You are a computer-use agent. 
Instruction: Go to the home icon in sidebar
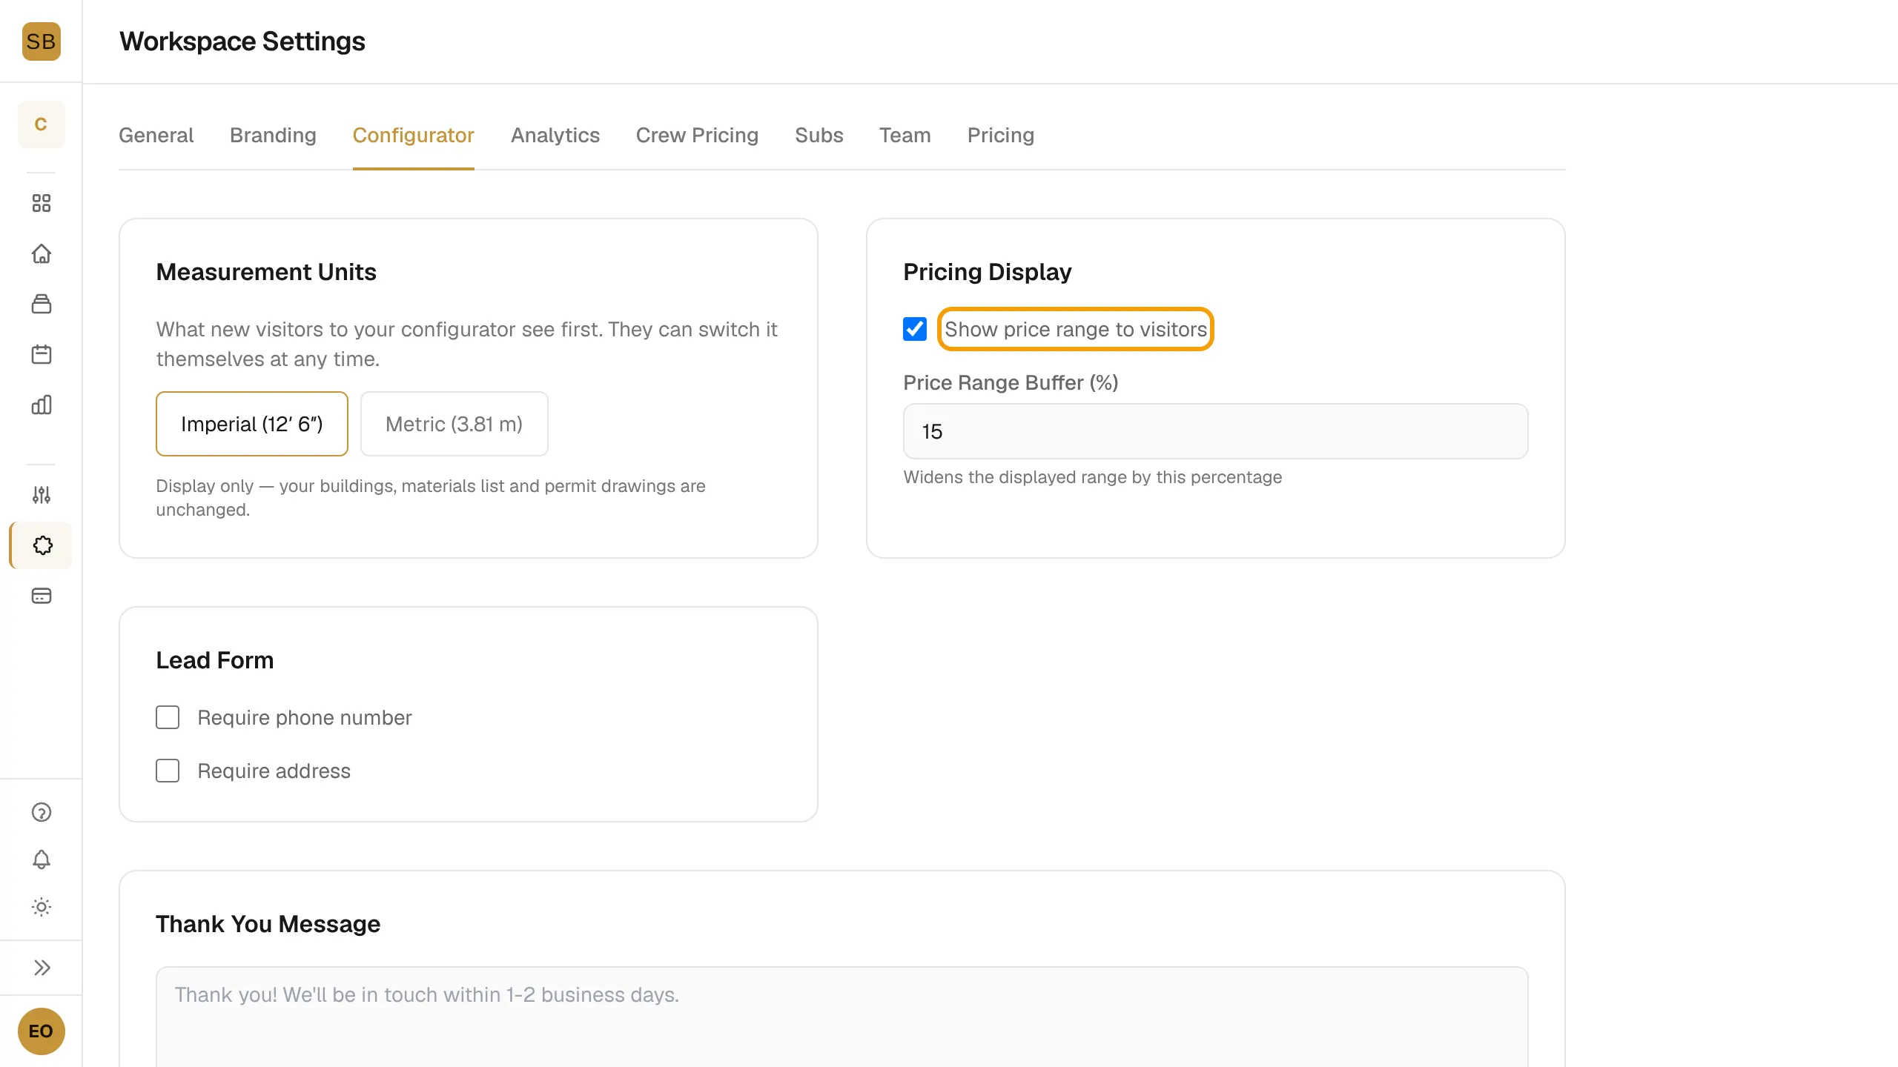(x=42, y=253)
